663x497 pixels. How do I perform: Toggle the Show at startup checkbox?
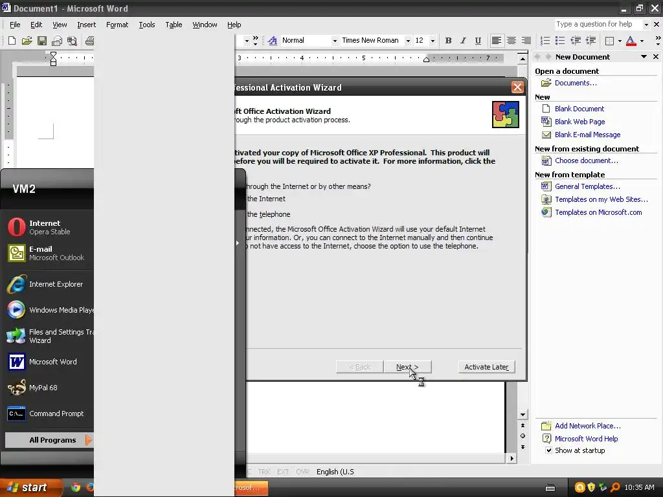pyautogui.click(x=548, y=450)
